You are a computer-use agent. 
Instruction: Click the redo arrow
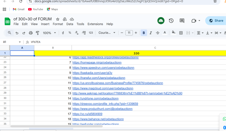(x=24, y=33)
